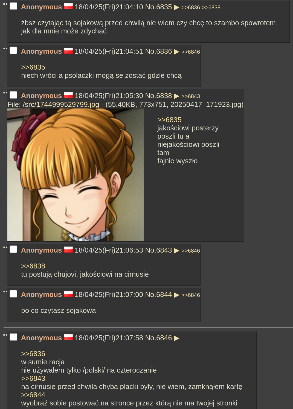This screenshot has width=293, height=409.
Task: Open post menu arrow for No.6843
Action: coord(176,251)
